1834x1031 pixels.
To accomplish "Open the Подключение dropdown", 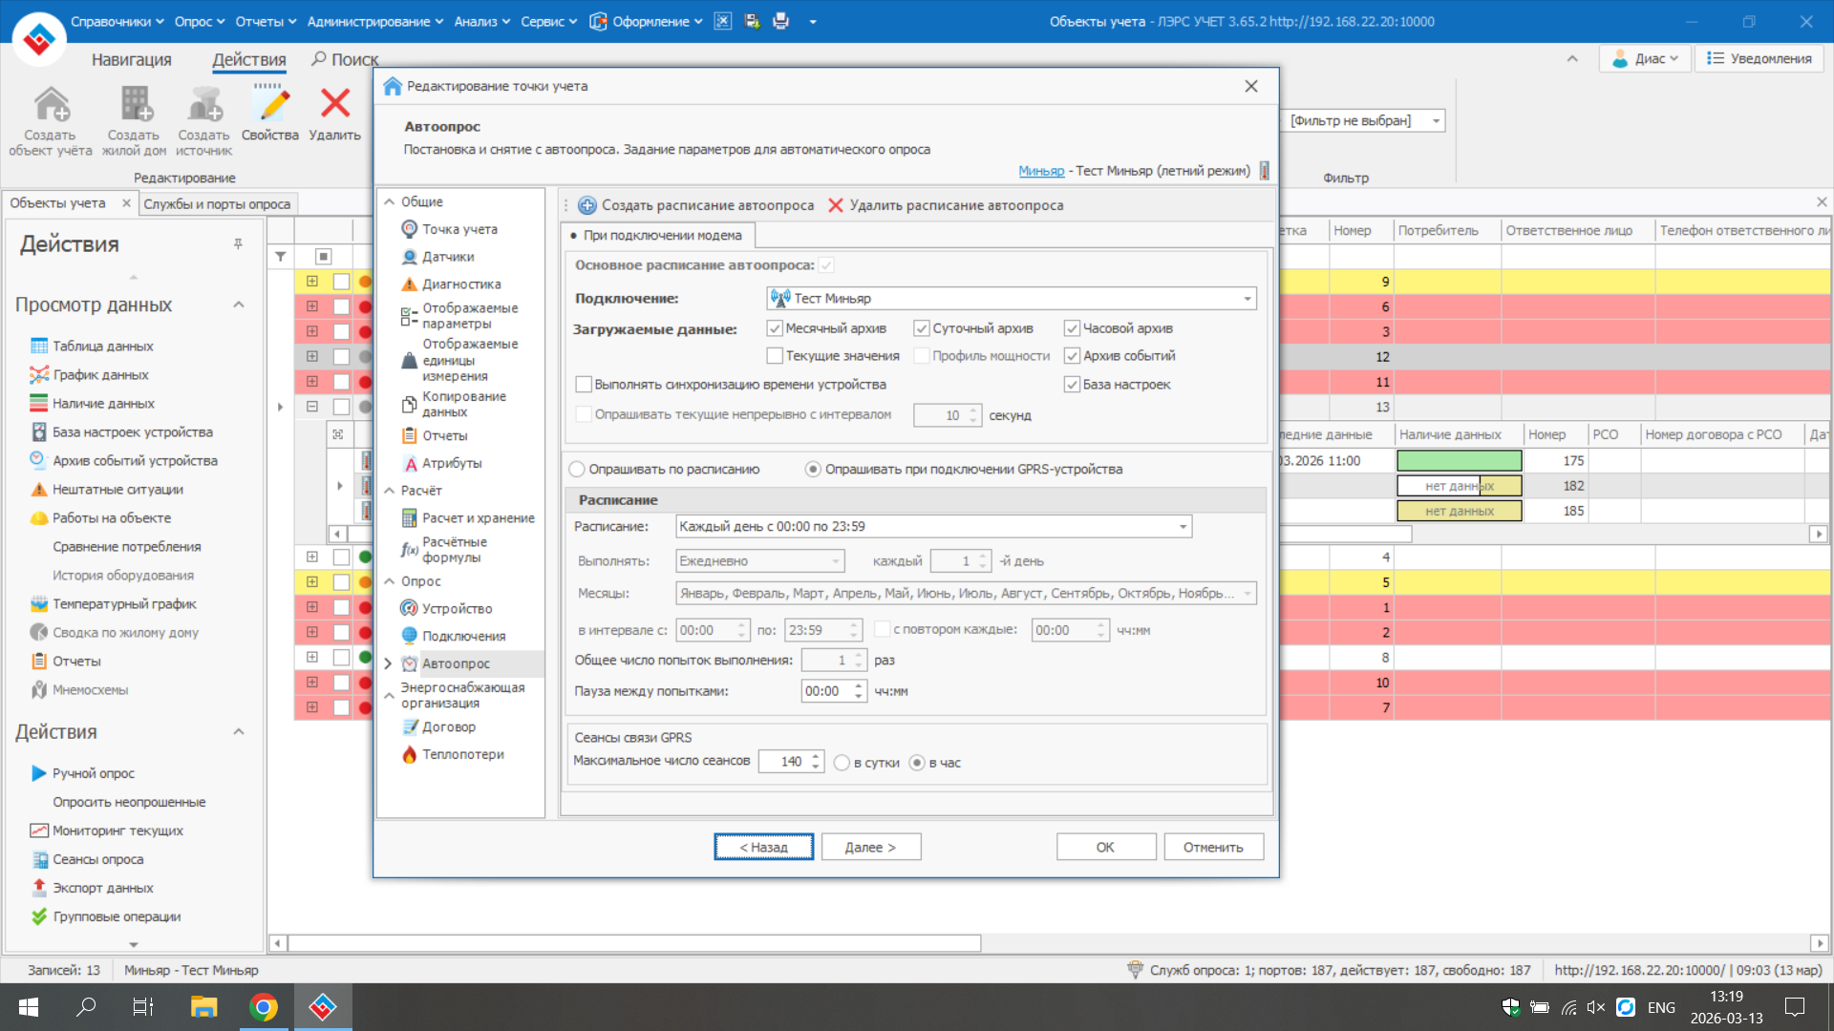I will pyautogui.click(x=1247, y=299).
